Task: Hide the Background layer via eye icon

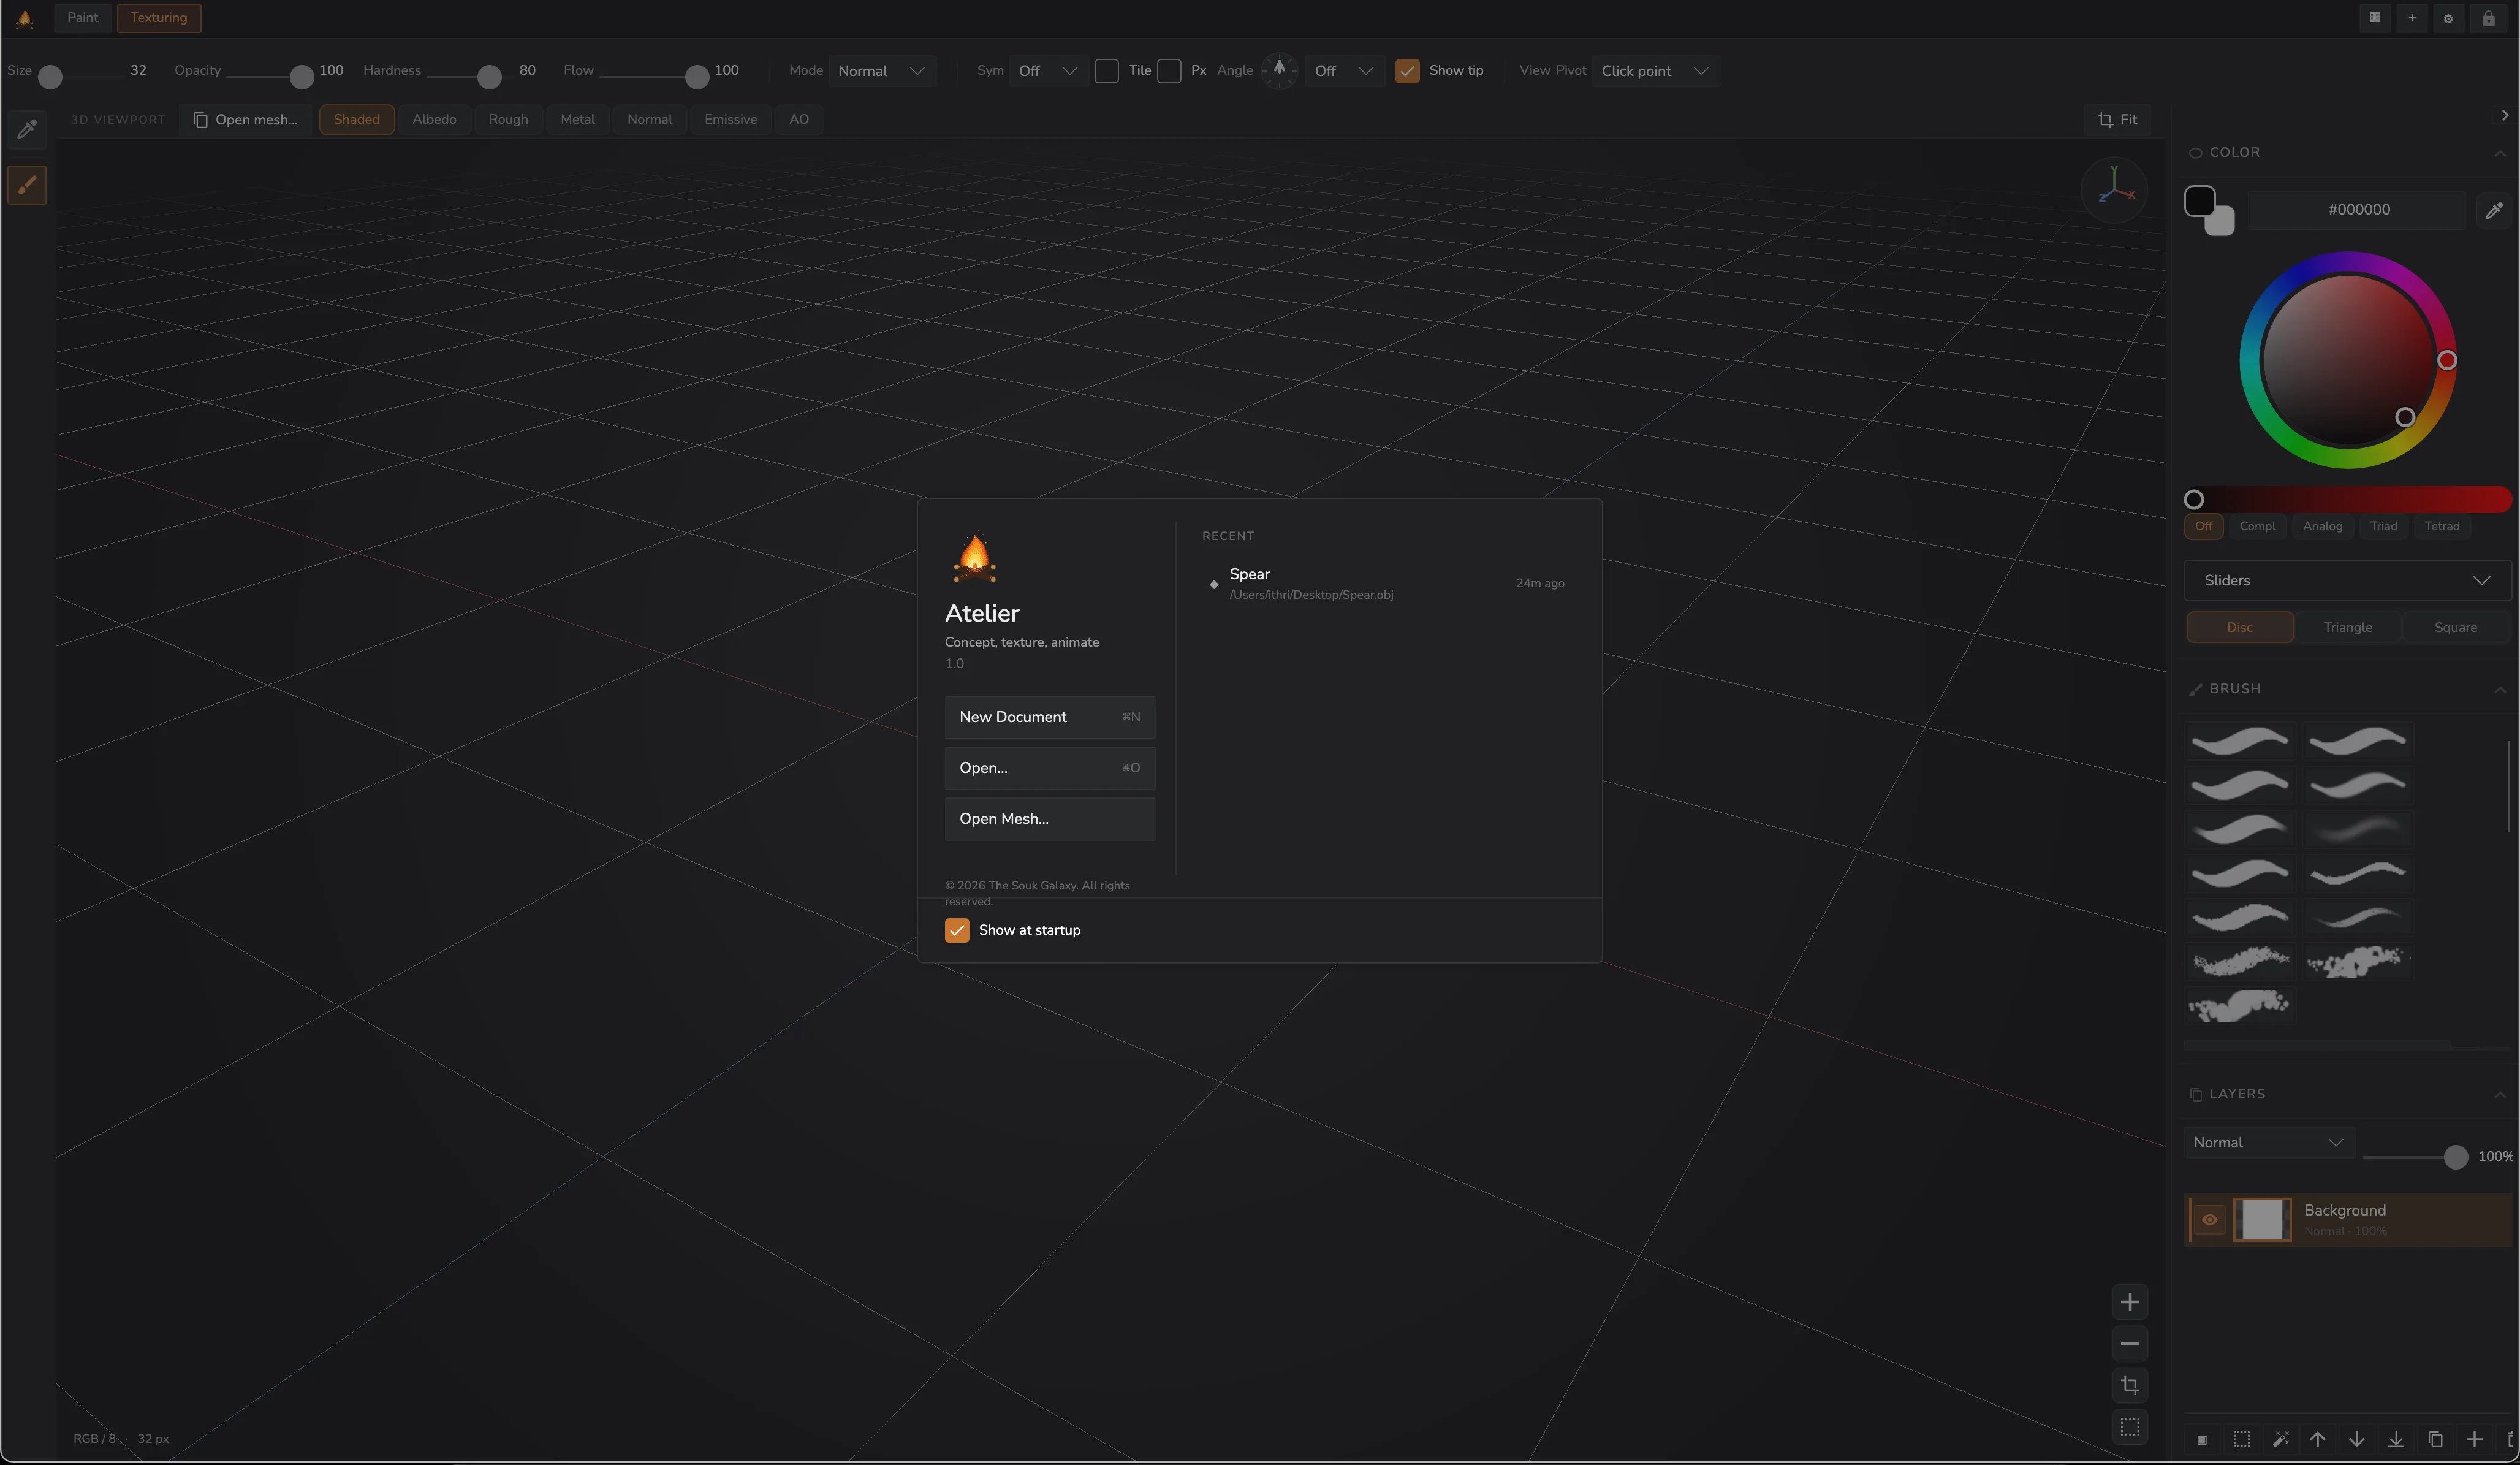Action: [2210, 1220]
